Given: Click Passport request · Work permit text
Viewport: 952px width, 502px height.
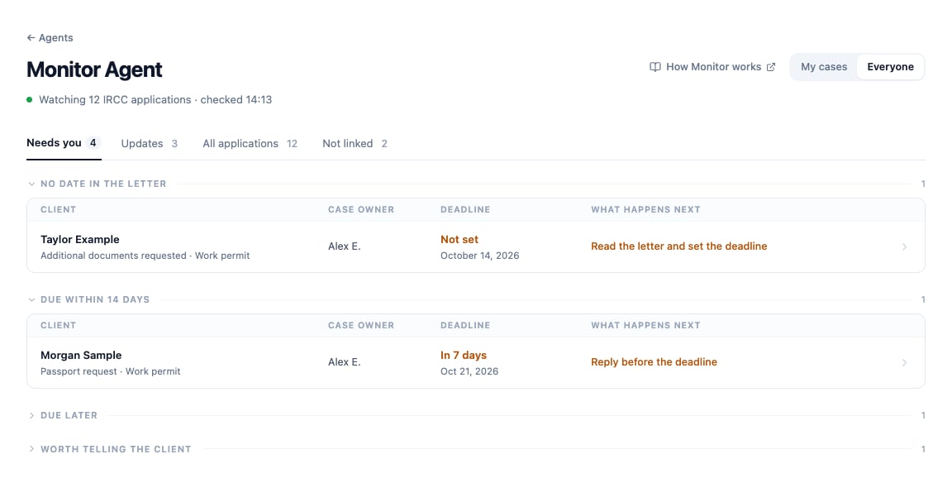Looking at the screenshot, I should 111,371.
